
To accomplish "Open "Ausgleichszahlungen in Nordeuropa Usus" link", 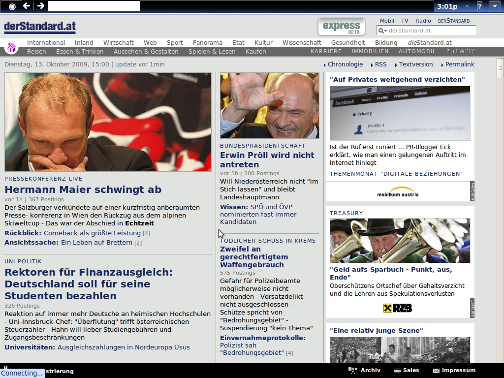I will point(124,347).
